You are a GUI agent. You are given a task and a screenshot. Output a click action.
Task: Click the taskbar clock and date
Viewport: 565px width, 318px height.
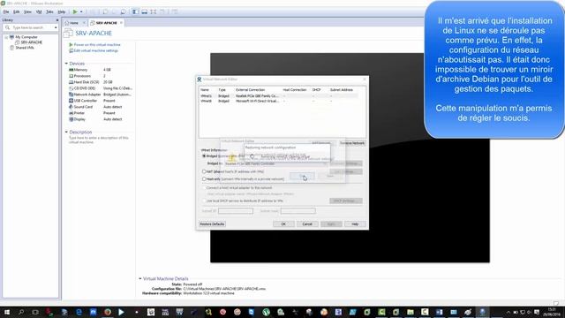(552, 312)
